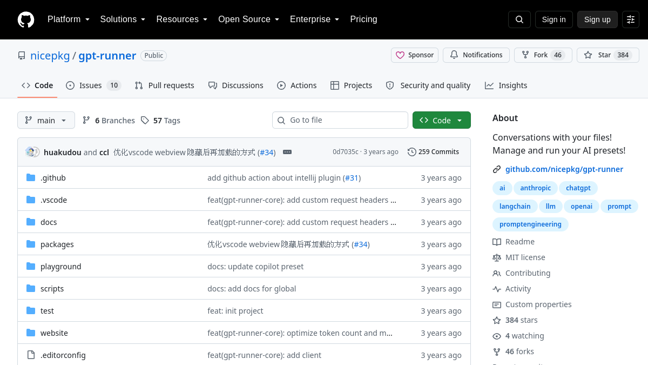Screen dimensions: 648x365
Task: Click the file icon beside .editorconfig
Action: pos(31,355)
